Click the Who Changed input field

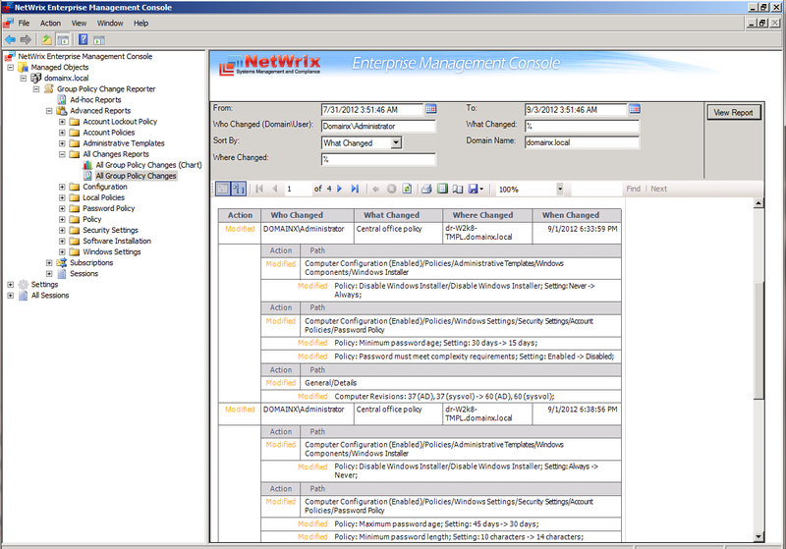click(378, 126)
